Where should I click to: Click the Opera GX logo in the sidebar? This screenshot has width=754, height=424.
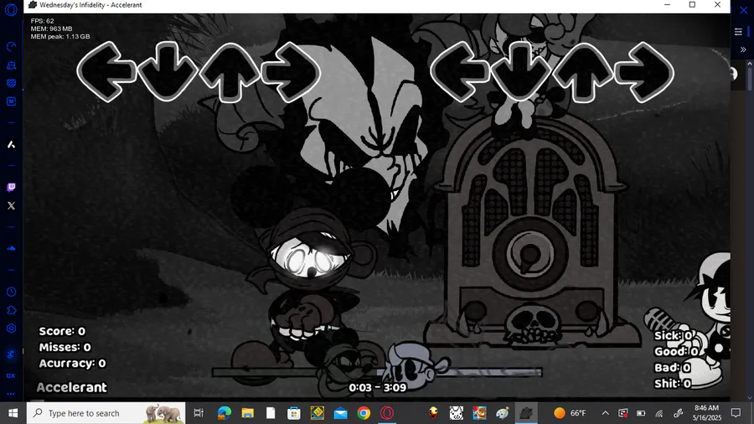tap(11, 9)
